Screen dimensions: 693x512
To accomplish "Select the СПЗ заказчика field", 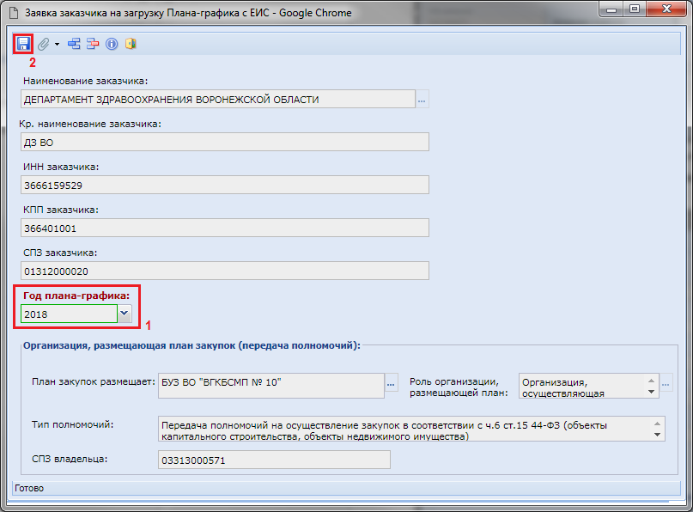I will [x=223, y=271].
